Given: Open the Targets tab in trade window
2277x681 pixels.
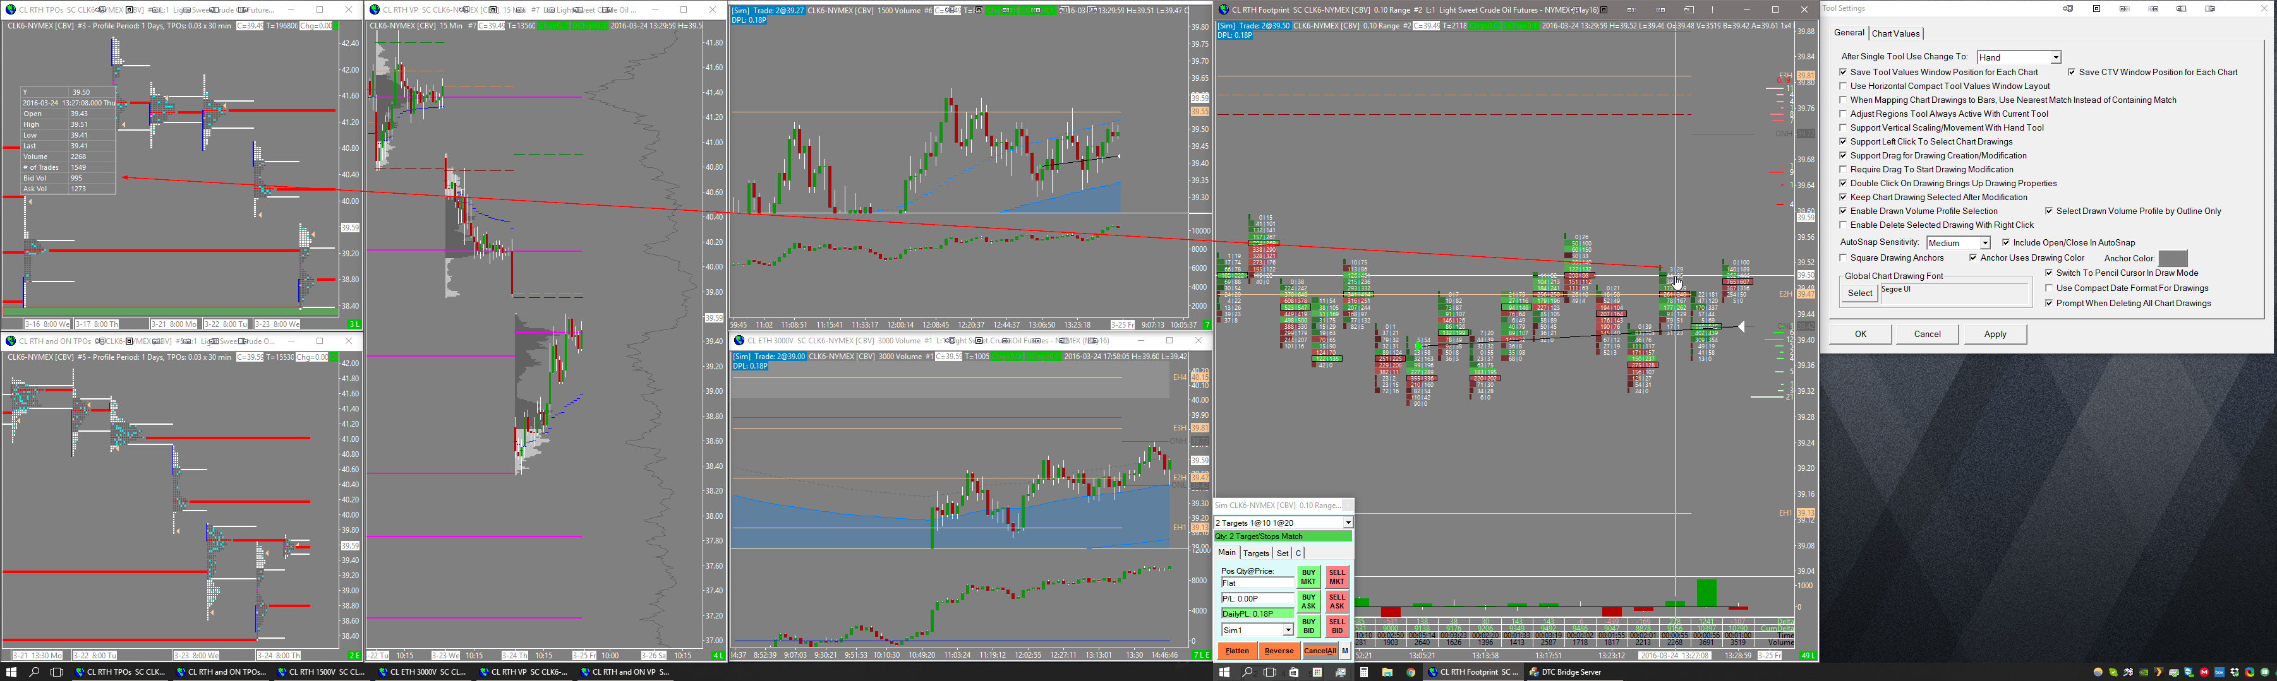Looking at the screenshot, I should click(x=1256, y=553).
